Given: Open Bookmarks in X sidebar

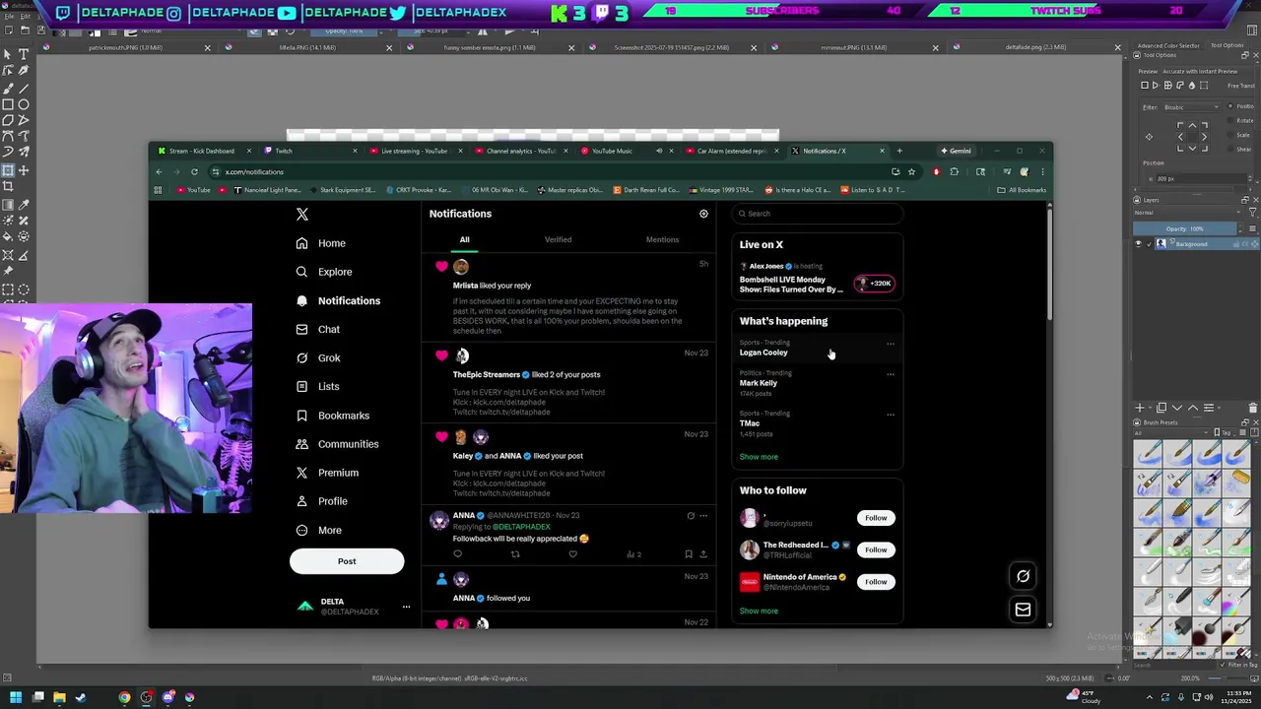Looking at the screenshot, I should (x=333, y=416).
